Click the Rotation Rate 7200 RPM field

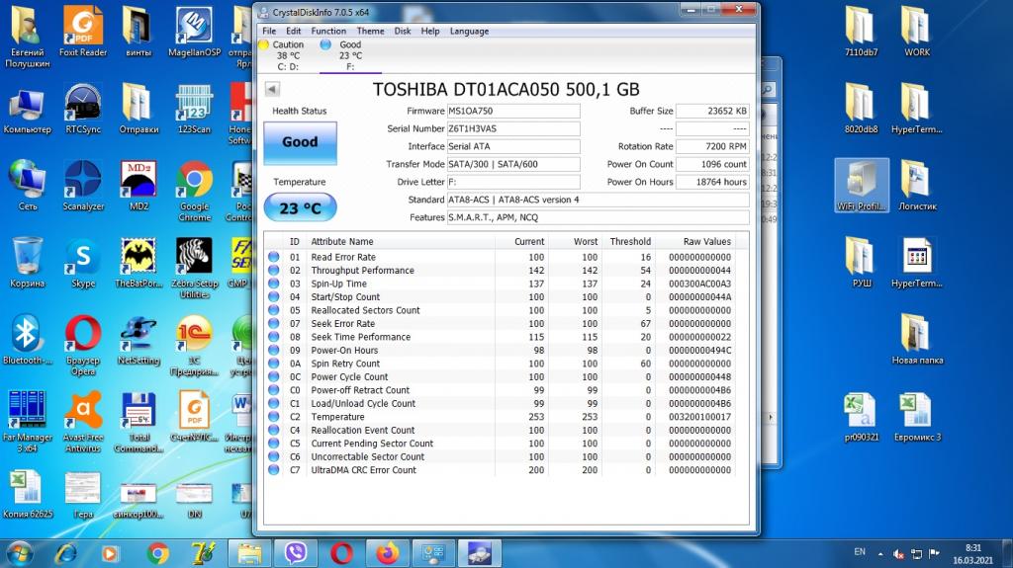tap(712, 146)
